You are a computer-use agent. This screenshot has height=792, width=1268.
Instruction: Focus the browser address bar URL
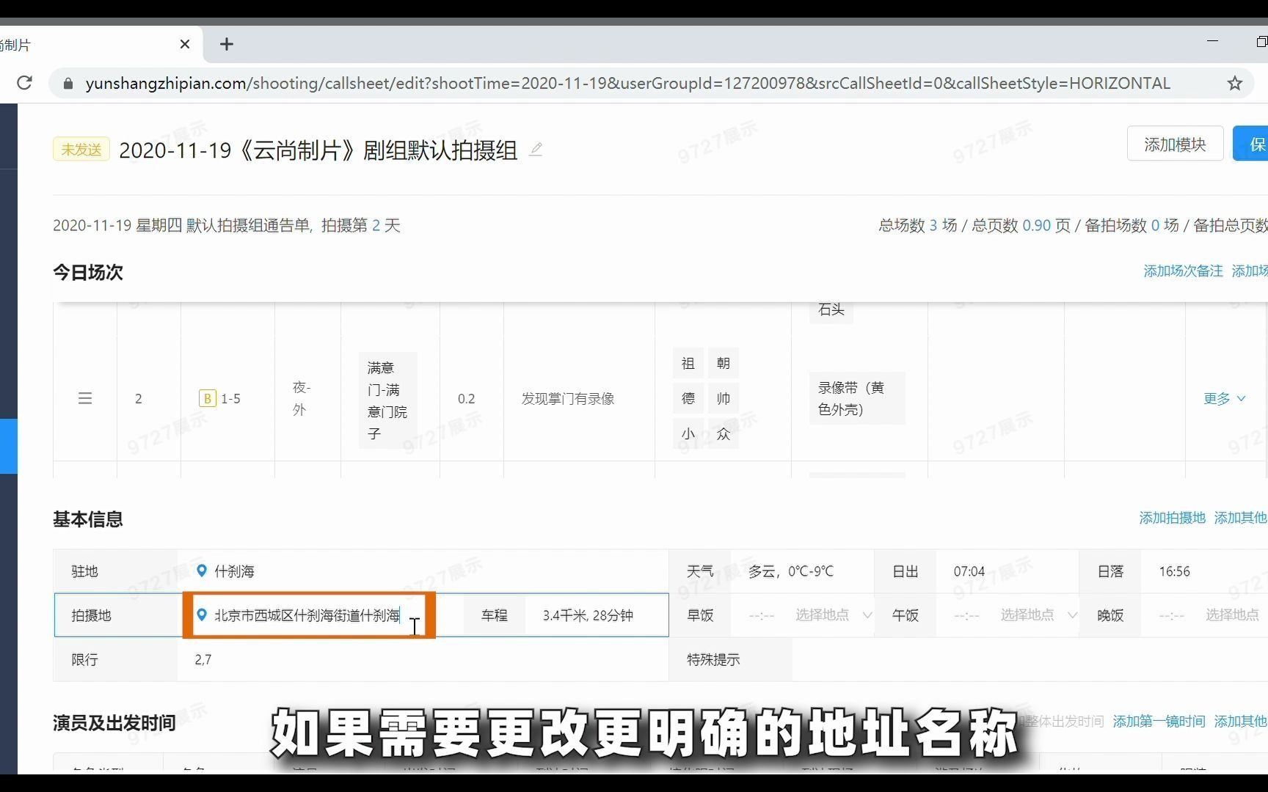627,84
